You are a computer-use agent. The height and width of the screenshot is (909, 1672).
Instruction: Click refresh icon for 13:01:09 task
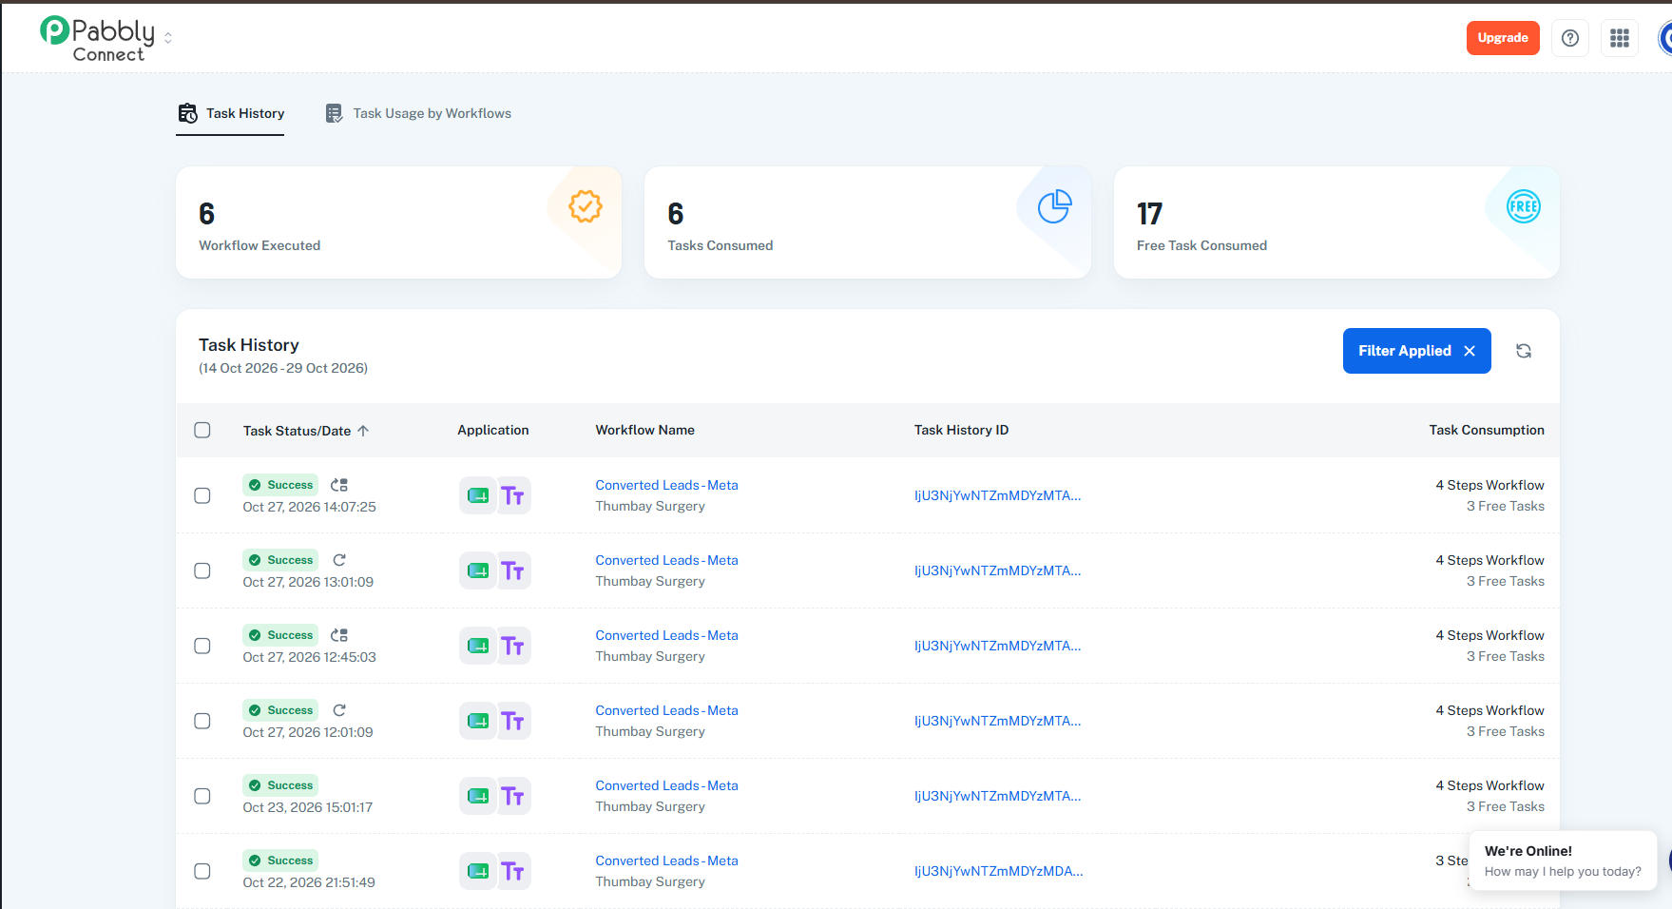click(x=339, y=560)
